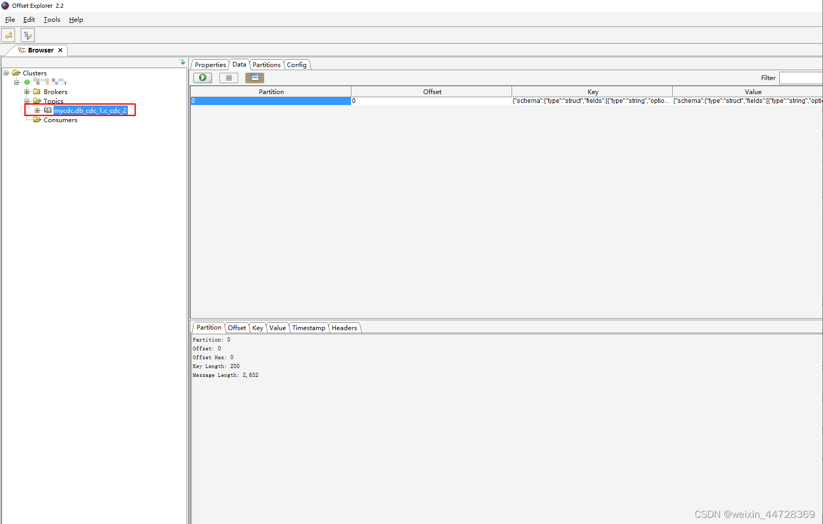Click the Consumers folder icon

click(37, 120)
